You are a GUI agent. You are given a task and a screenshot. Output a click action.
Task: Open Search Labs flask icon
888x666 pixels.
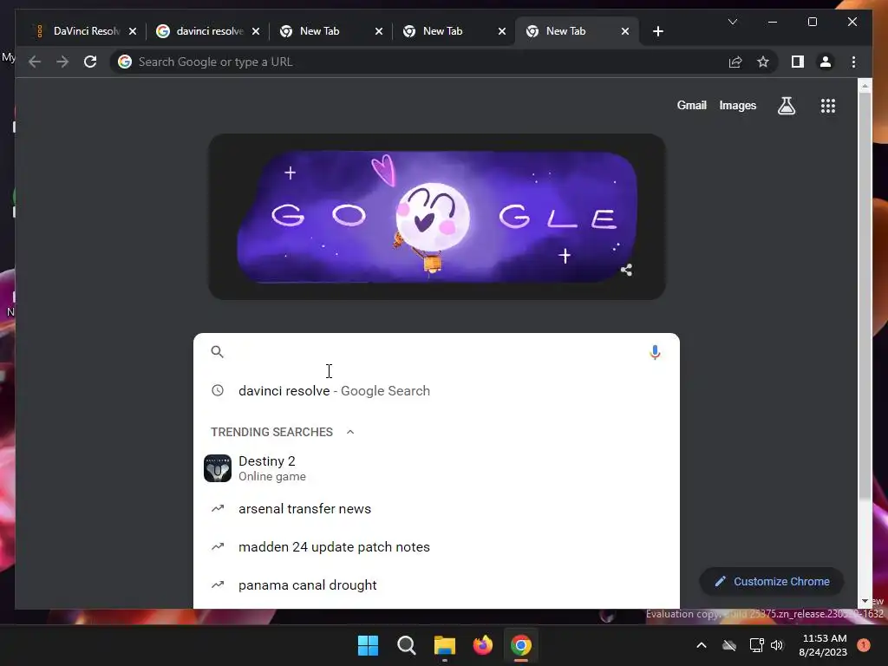tap(786, 105)
